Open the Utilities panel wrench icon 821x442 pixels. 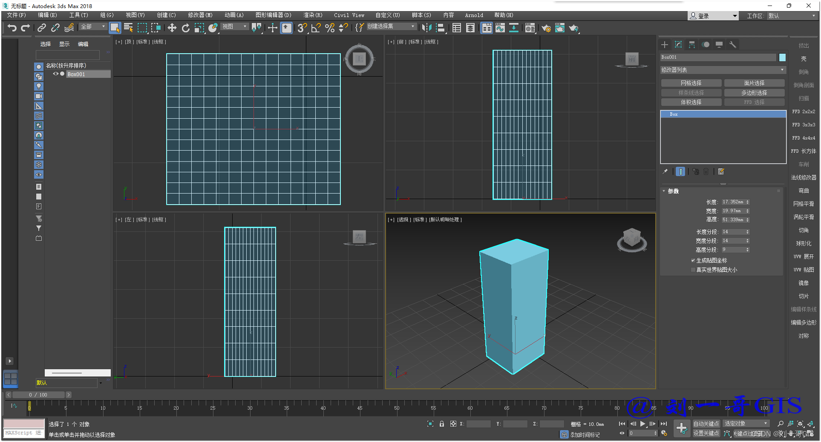click(733, 45)
